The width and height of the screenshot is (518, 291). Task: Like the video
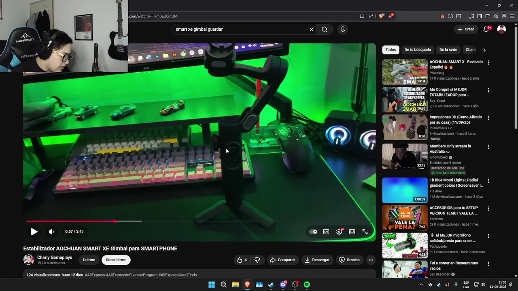click(242, 260)
